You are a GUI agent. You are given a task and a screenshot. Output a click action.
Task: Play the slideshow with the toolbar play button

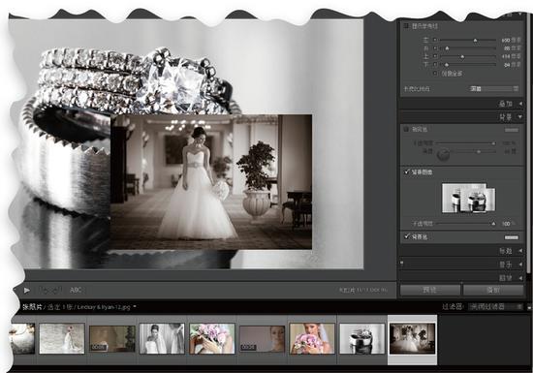coord(27,290)
